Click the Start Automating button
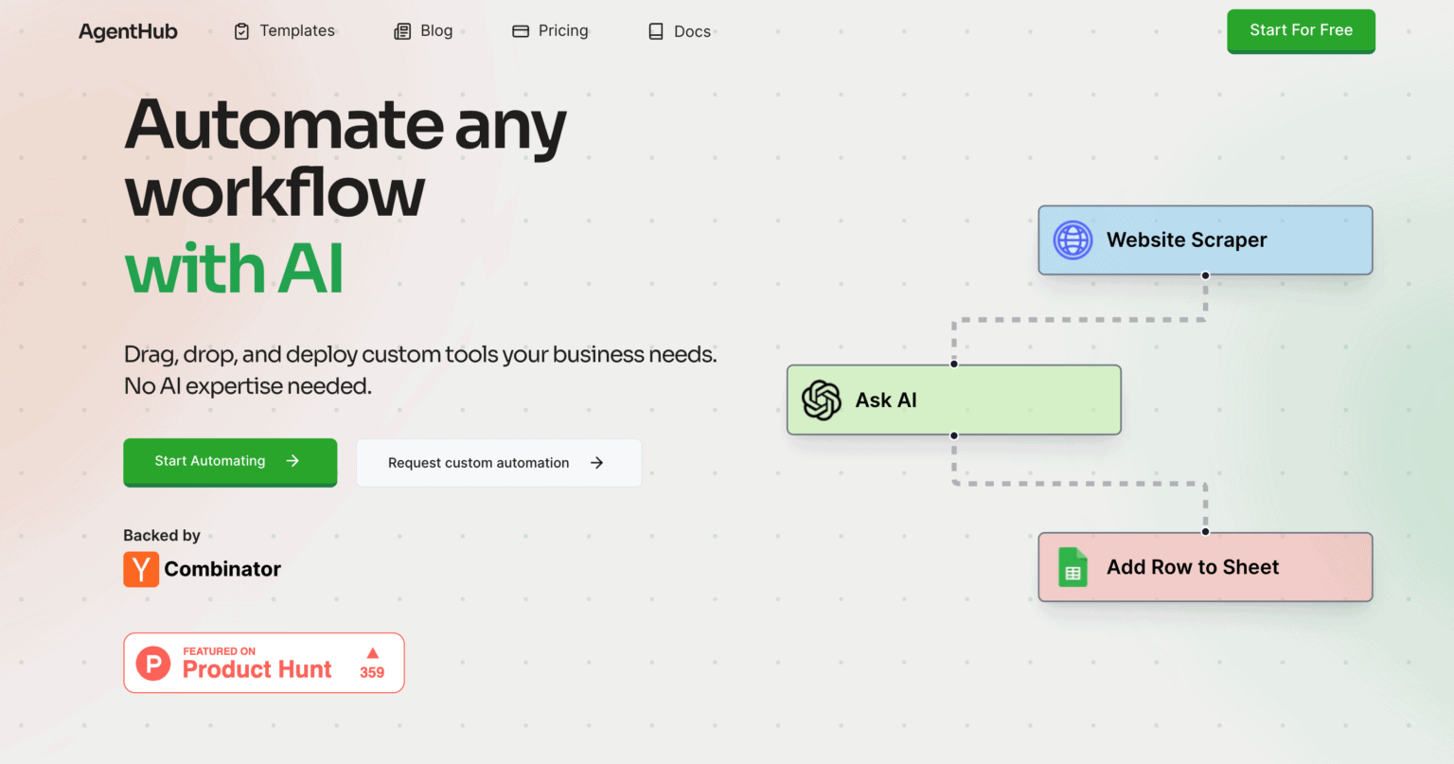This screenshot has width=1454, height=764. (230, 462)
